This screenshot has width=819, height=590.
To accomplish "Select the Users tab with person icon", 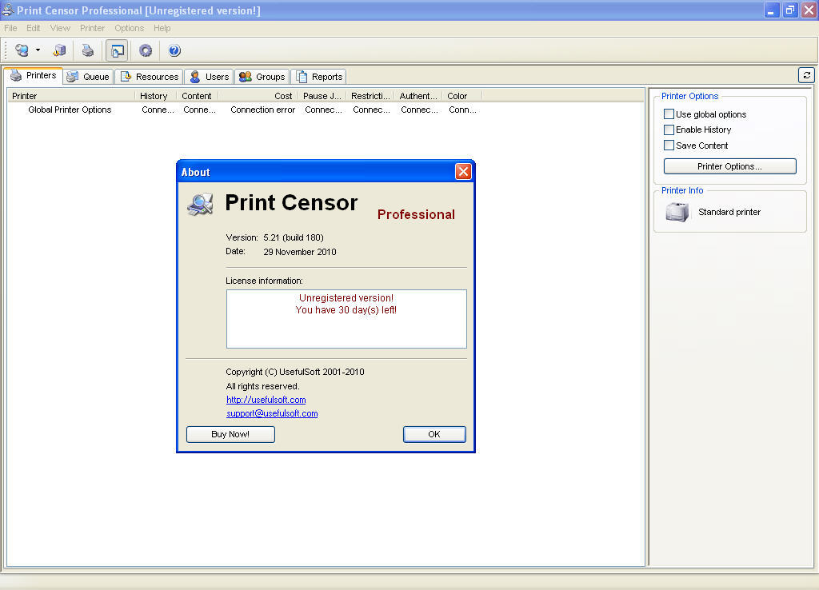I will (x=195, y=76).
